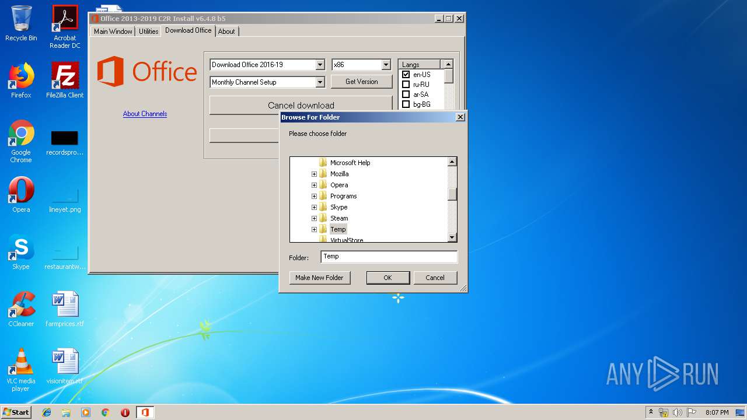Open Download Office 2016-19 dropdown
The image size is (747, 420).
point(320,65)
